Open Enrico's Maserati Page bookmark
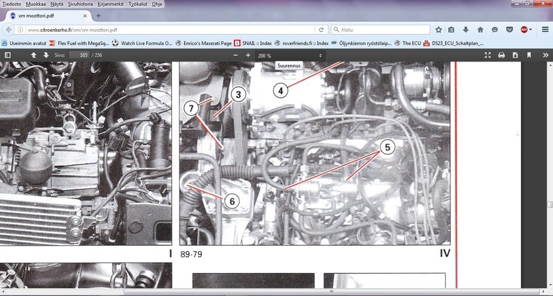Viewport: 553px width, 296px height. [x=204, y=43]
